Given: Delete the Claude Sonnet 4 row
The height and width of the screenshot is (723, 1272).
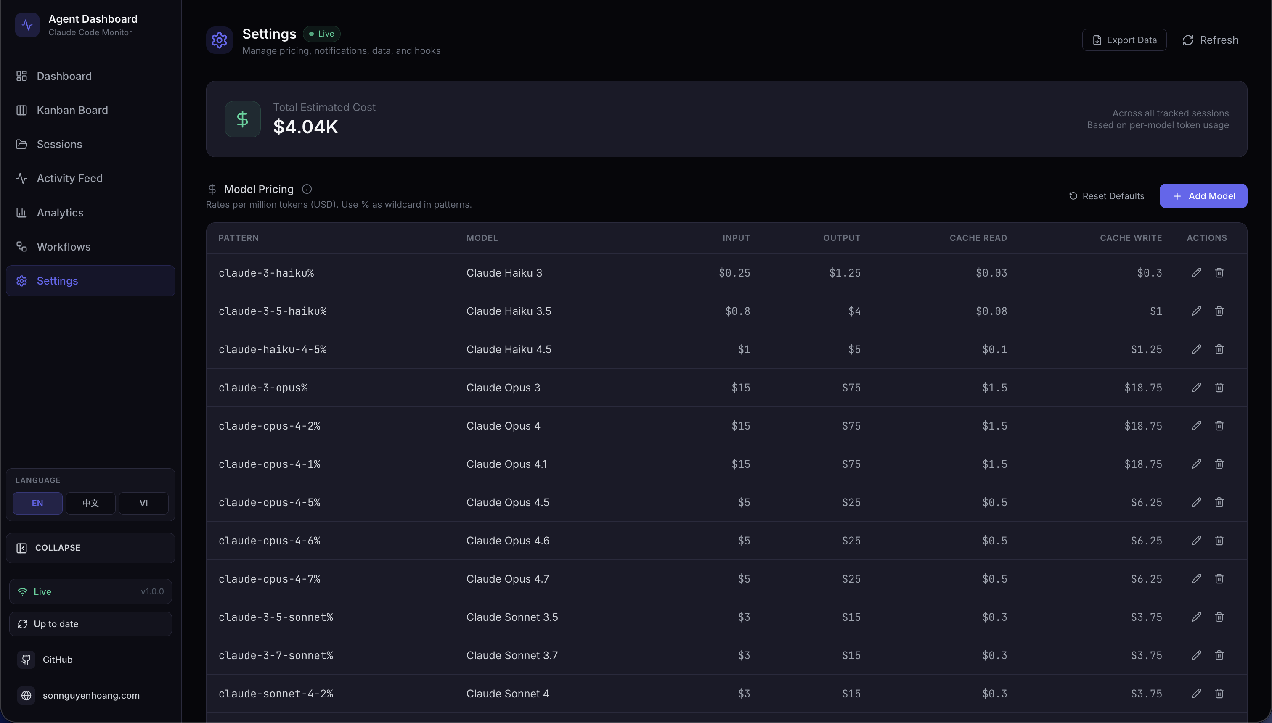Looking at the screenshot, I should tap(1219, 693).
